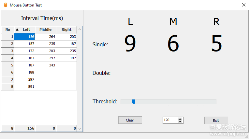The height and width of the screenshot is (139, 249).
Task: Select Middle cell with value 343
Action: coord(45,65)
